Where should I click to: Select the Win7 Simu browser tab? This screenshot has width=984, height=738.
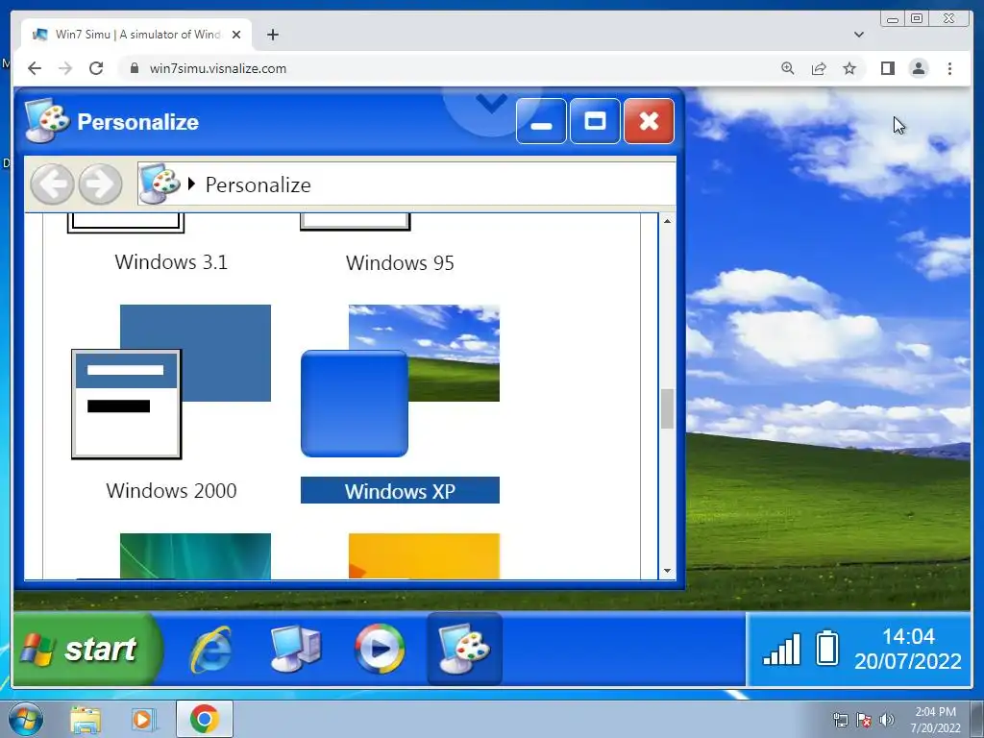[136, 35]
